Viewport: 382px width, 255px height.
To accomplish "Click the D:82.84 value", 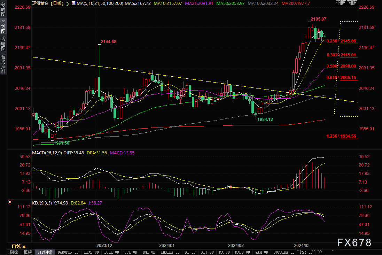I will [x=78, y=203].
